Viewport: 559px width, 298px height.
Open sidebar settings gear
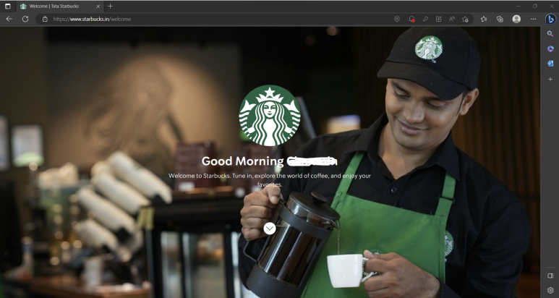click(550, 291)
